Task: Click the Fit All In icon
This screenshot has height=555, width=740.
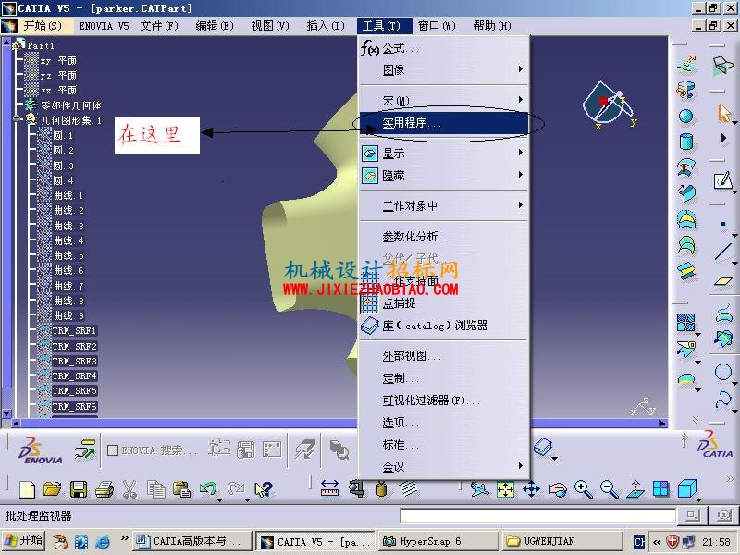Action: 505,490
